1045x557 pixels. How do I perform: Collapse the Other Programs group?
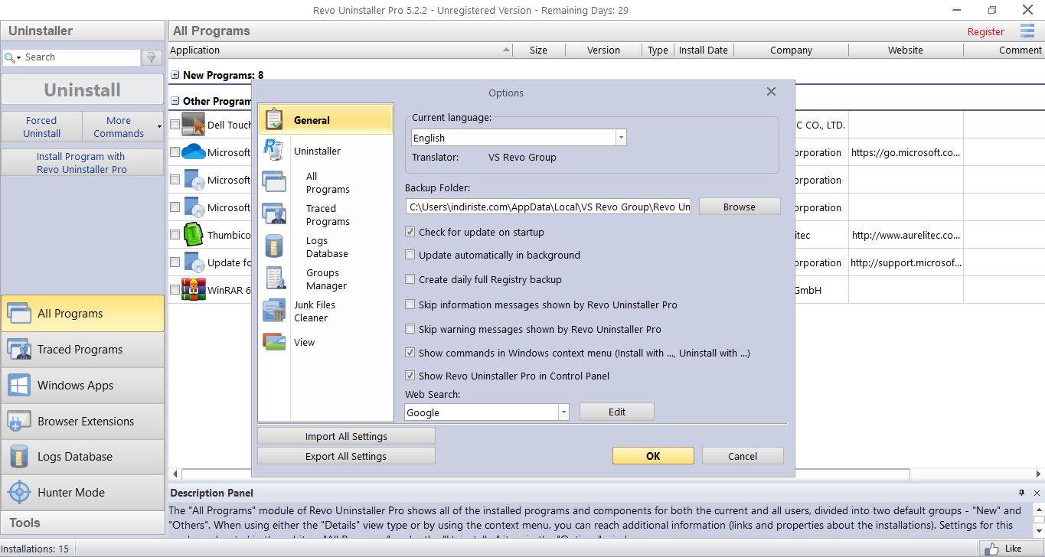[175, 101]
